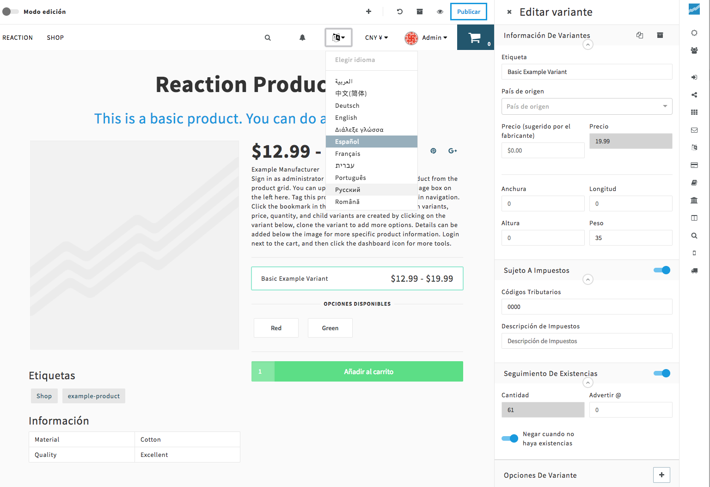
Task: Click the Publicar button
Action: (x=468, y=12)
